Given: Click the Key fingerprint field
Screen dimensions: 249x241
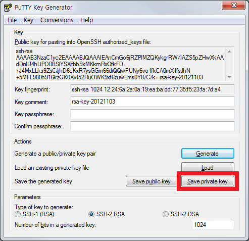Looking at the screenshot, I should click(x=153, y=89).
